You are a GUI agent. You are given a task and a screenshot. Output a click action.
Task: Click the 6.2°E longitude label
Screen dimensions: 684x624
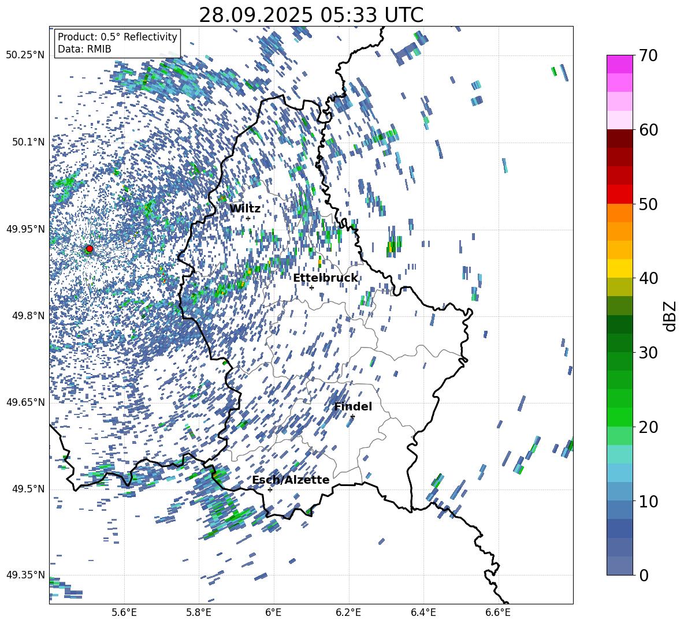coord(348,612)
